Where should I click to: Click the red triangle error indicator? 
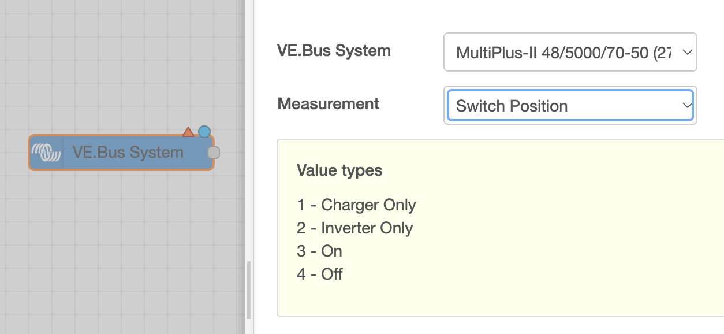188,132
